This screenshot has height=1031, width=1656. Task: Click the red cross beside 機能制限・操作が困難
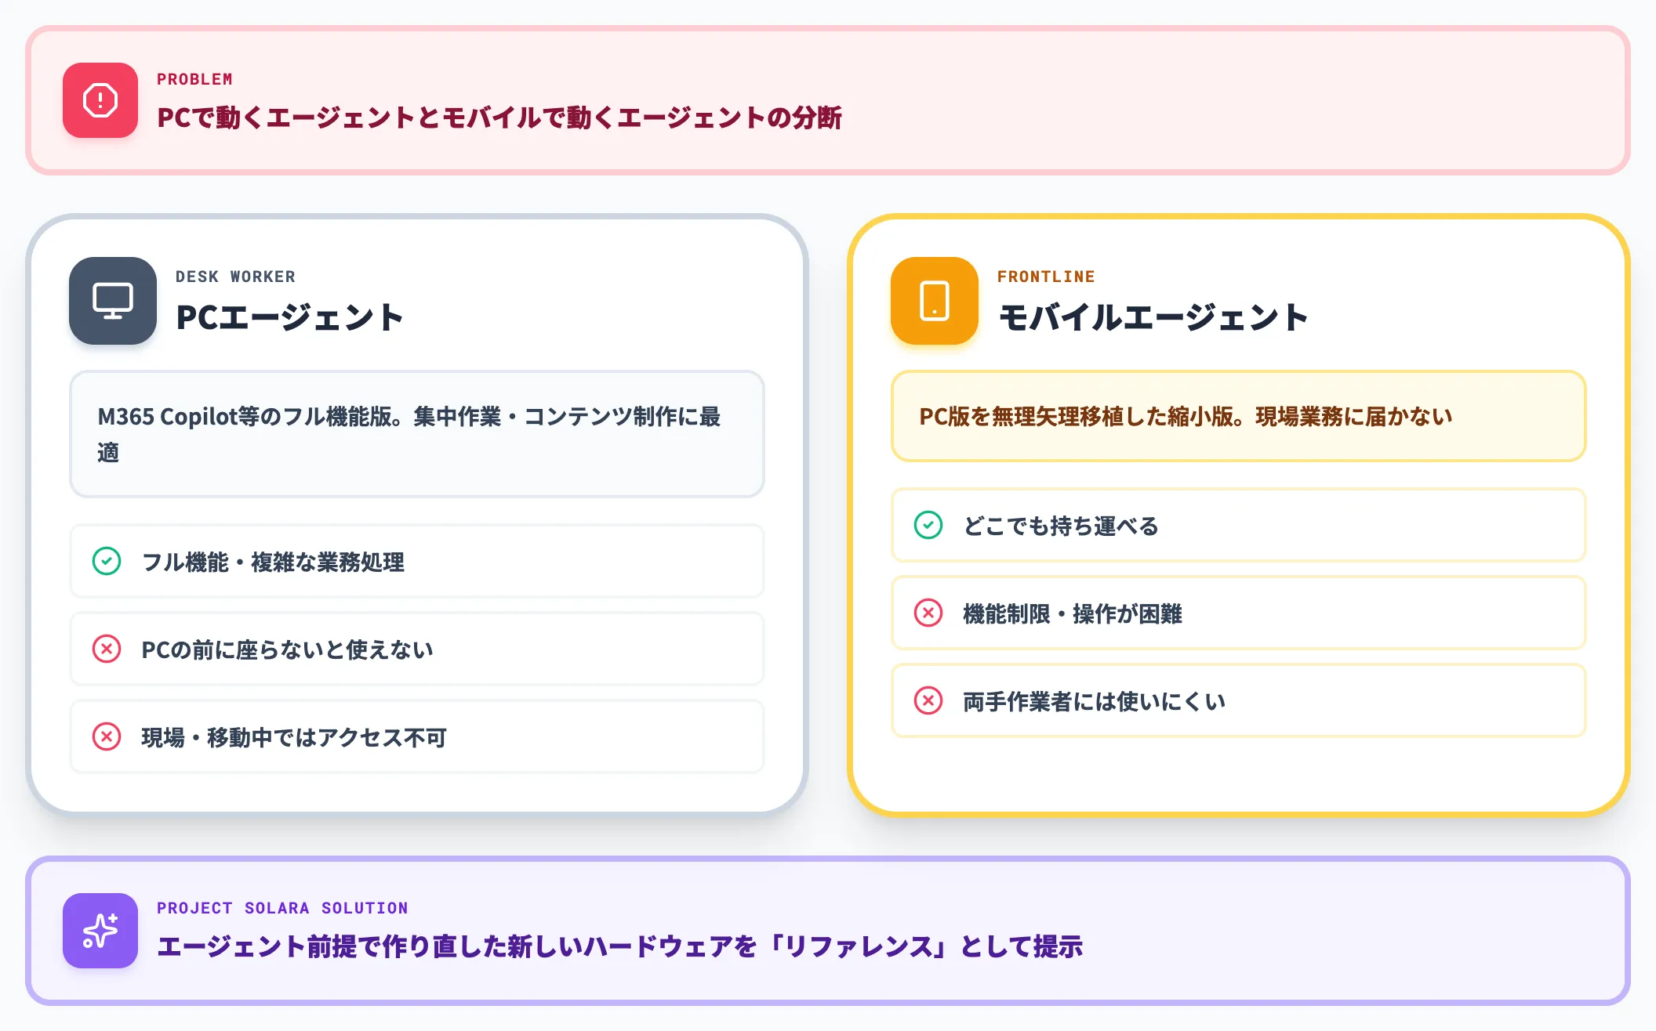928,613
